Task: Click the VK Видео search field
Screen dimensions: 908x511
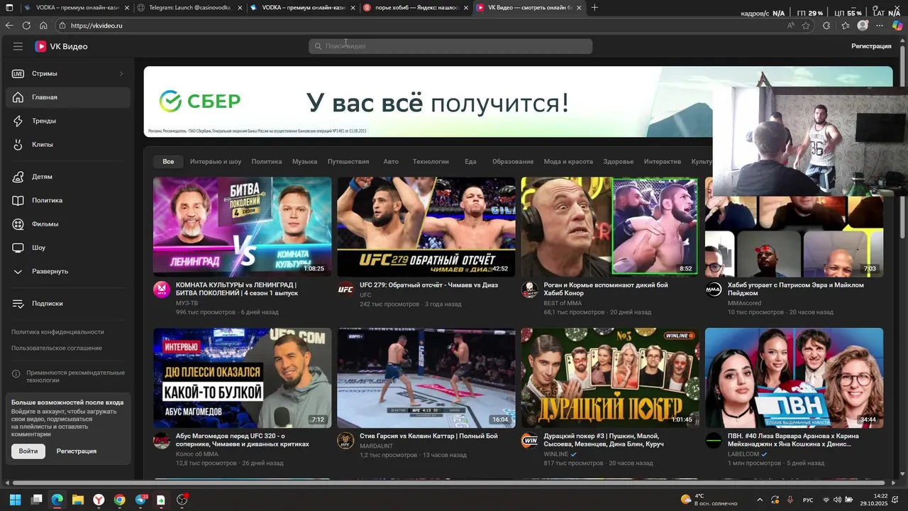Action: tap(450, 46)
